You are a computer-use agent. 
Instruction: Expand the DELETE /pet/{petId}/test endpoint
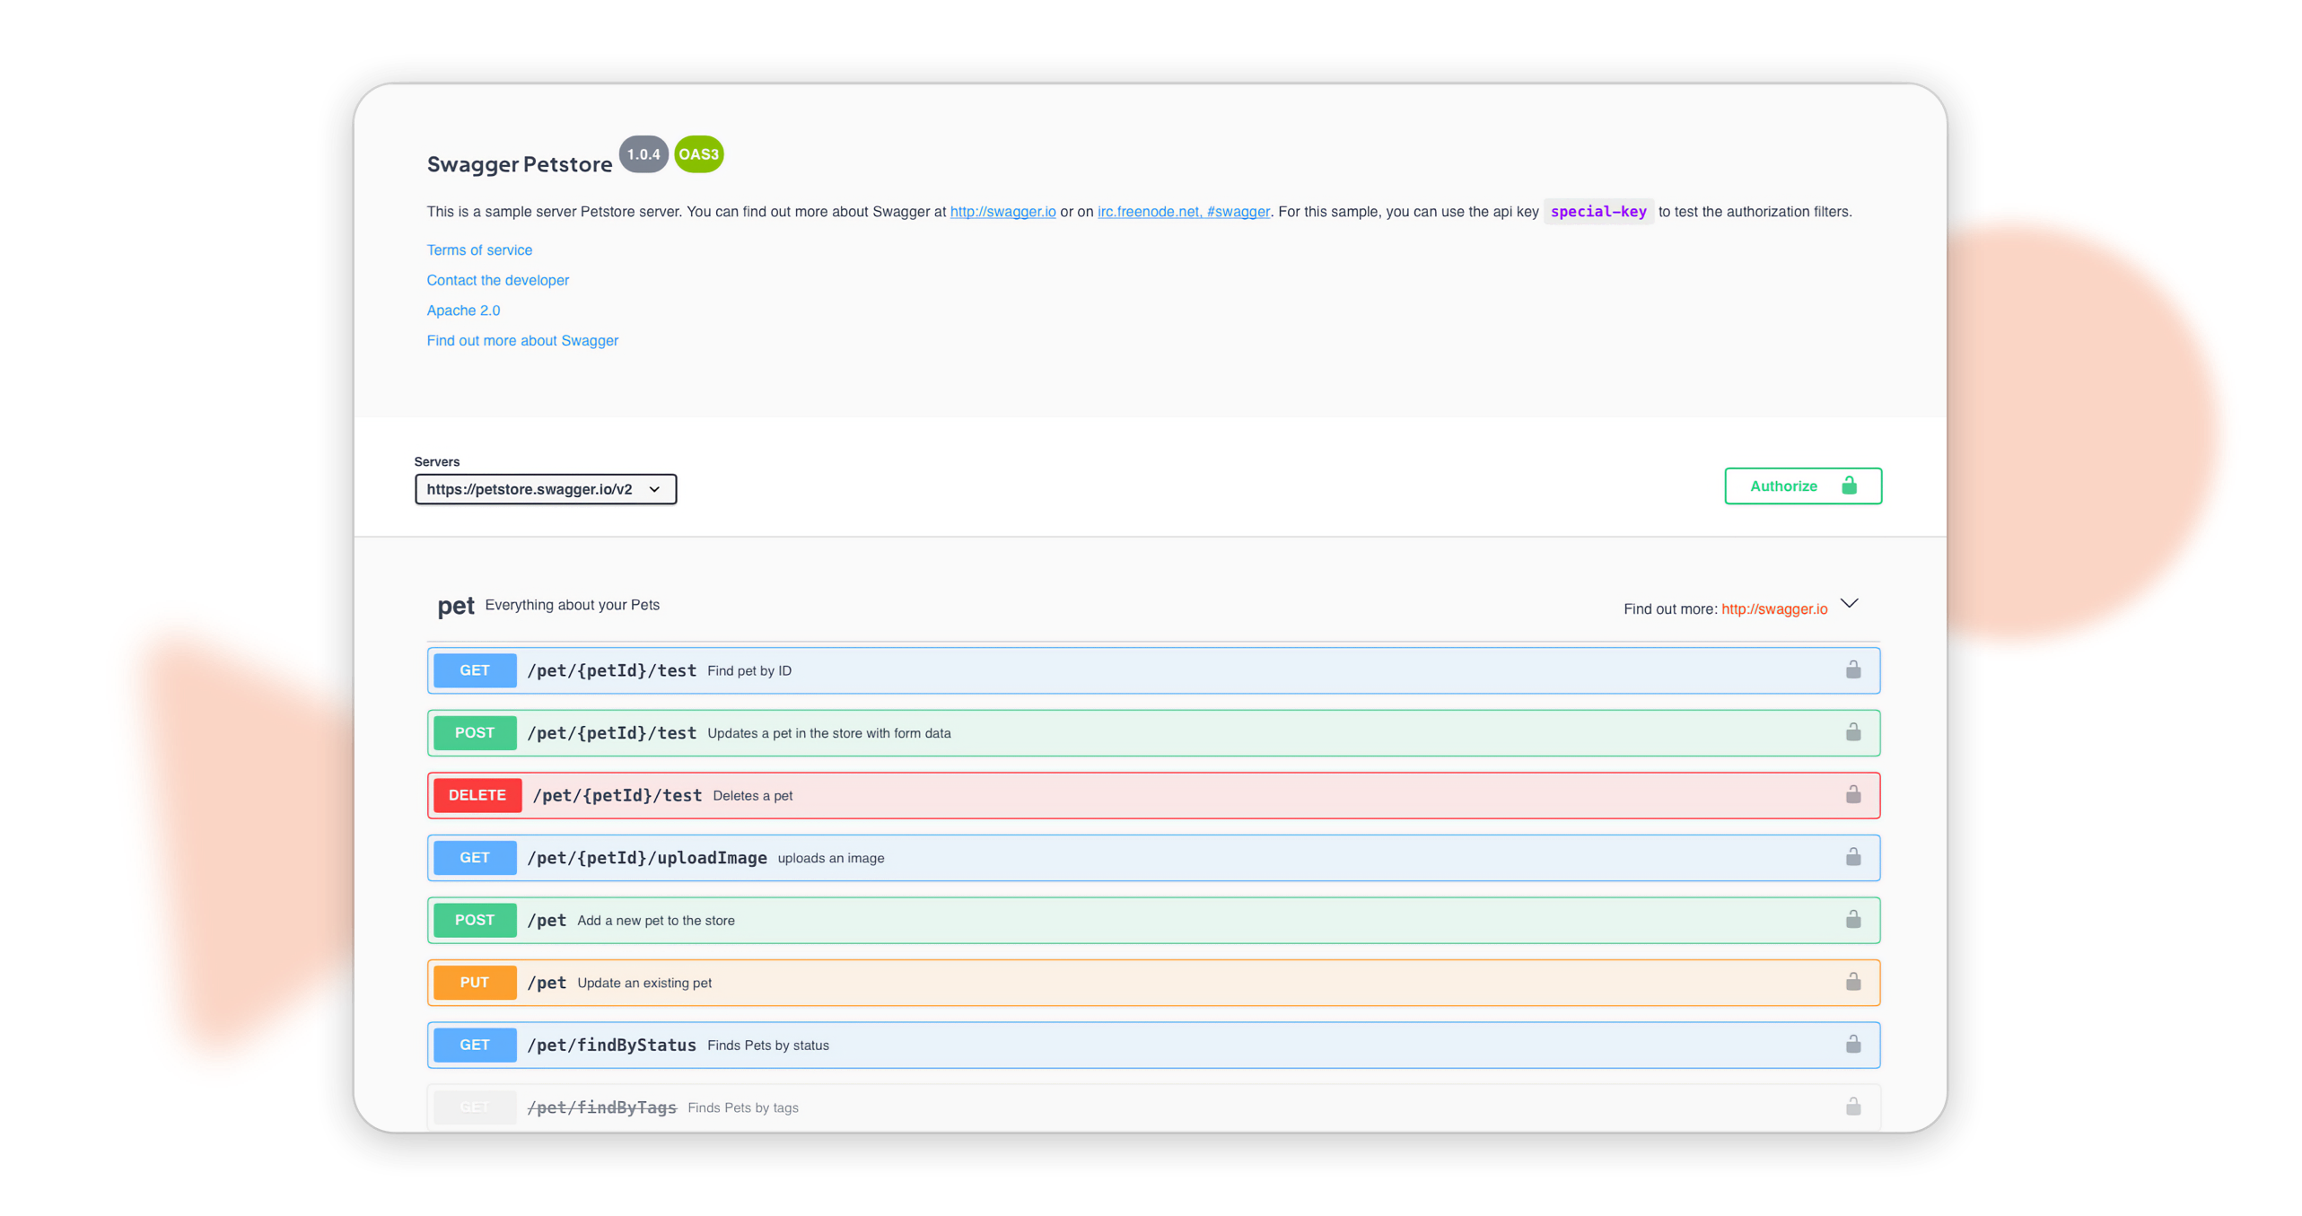pos(1151,794)
